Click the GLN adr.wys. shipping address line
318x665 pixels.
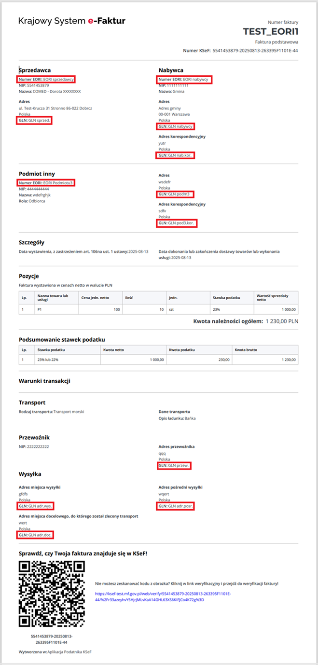36,506
